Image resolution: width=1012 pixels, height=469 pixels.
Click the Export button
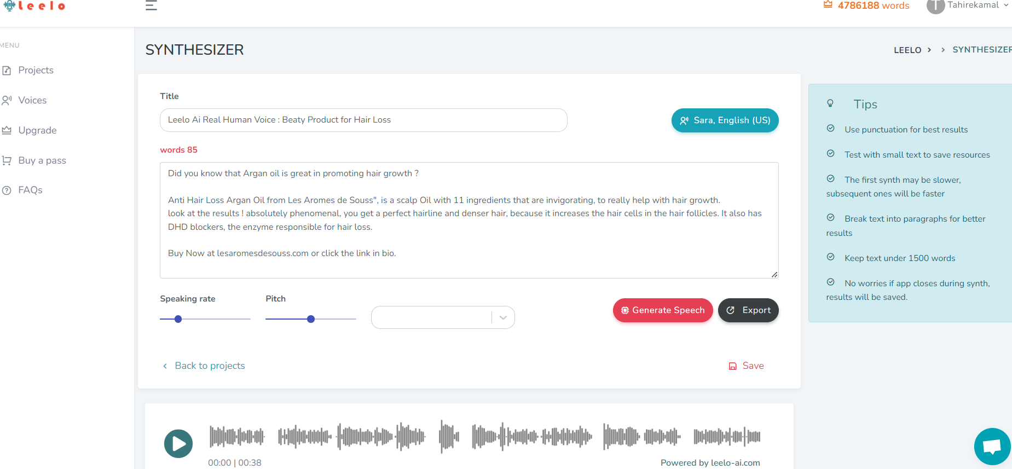(x=748, y=310)
